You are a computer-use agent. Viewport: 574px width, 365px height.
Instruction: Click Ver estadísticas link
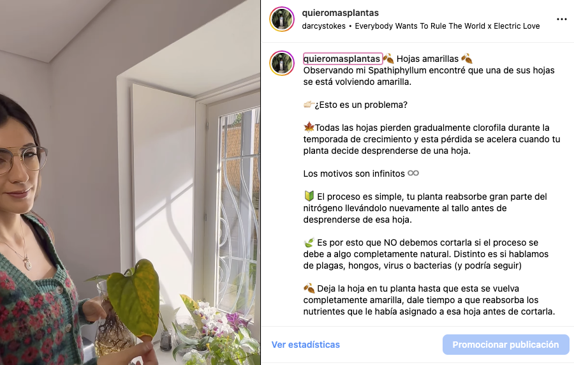[305, 345]
